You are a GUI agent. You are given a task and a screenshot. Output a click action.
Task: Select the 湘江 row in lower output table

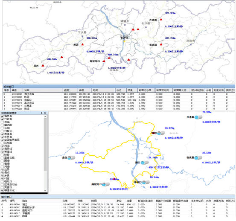click(118, 204)
